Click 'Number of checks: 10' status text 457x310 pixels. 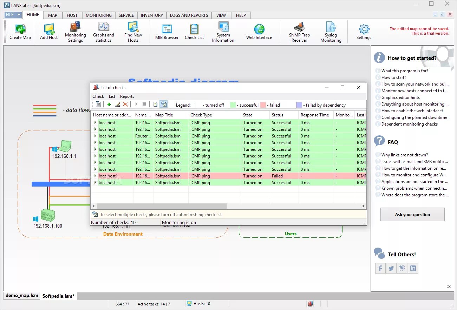click(x=113, y=222)
